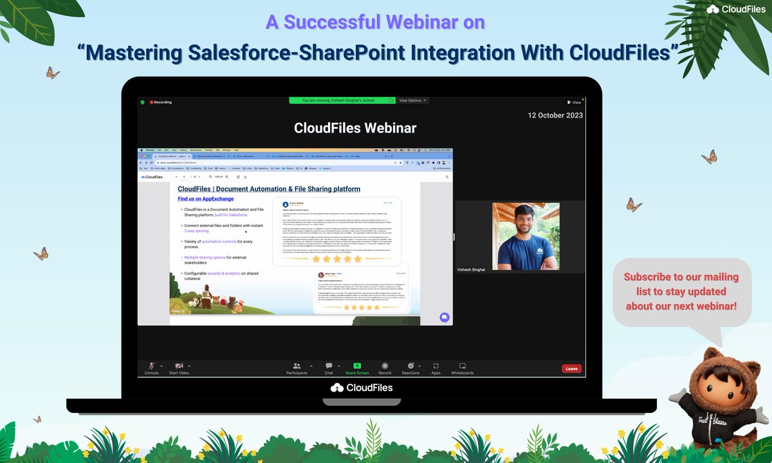Click the green encryption shield icon
The image size is (772, 463).
142,102
